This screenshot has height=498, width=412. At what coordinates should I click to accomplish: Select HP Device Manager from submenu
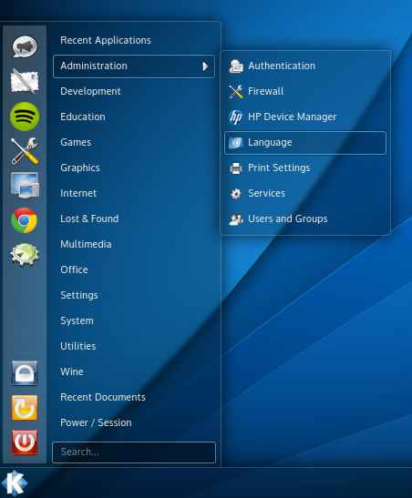(305, 117)
